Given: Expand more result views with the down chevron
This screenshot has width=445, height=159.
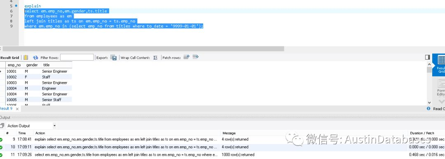Looking at the screenshot, I should tap(441, 101).
